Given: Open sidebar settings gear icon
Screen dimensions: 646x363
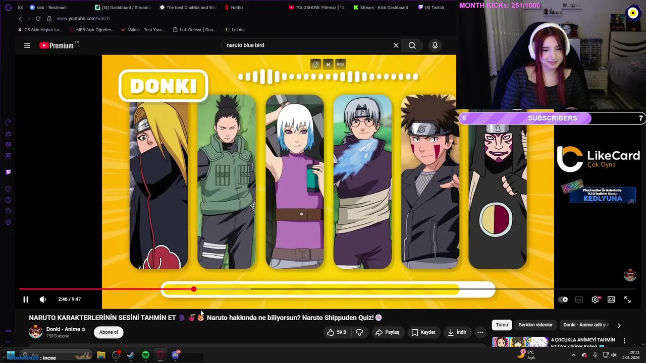Looking at the screenshot, I should [8, 222].
